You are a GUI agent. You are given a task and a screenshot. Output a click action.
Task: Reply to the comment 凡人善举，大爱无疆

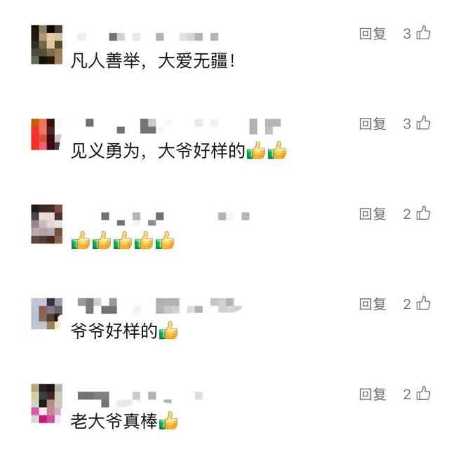click(x=373, y=34)
